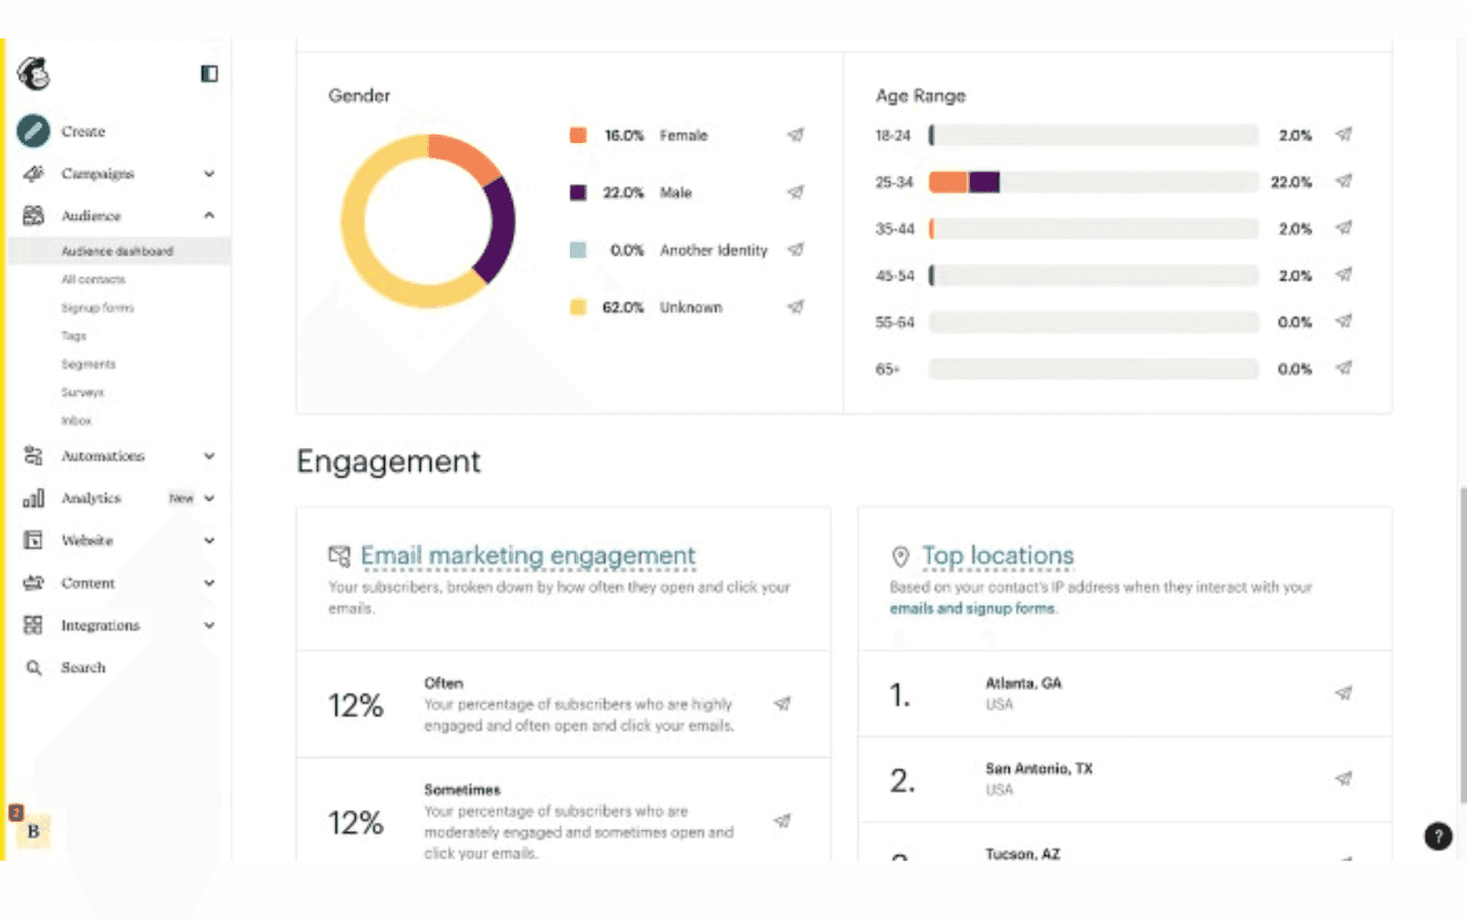Expand the Campaigns dropdown

point(210,173)
